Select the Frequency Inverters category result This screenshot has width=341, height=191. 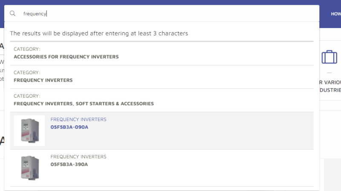[43, 80]
